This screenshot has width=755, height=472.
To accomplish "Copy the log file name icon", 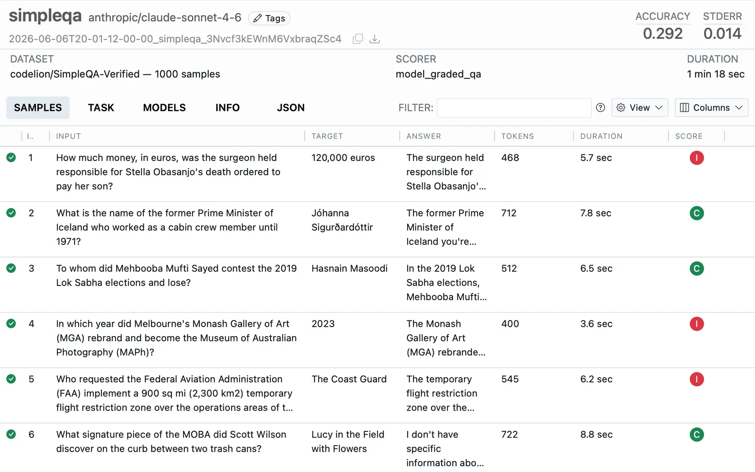I will pyautogui.click(x=358, y=39).
